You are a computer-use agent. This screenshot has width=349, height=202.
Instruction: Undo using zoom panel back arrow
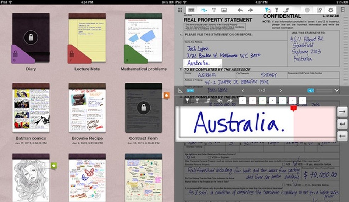point(220,101)
